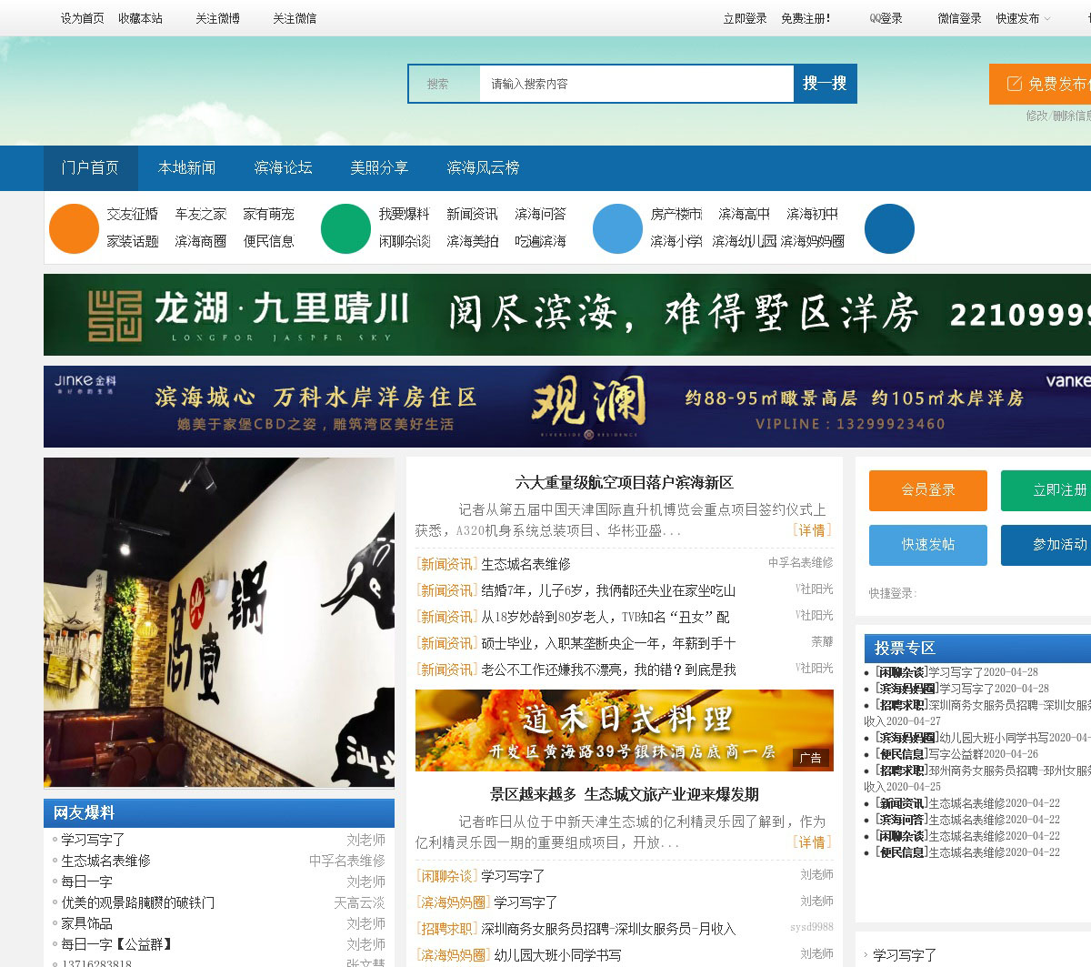Open the restaurant interior slideshow image

[x=219, y=622]
